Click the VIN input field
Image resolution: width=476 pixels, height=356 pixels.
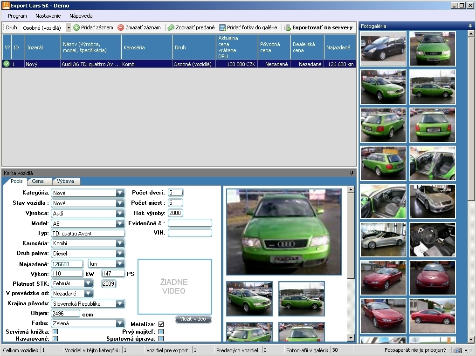tap(190, 233)
